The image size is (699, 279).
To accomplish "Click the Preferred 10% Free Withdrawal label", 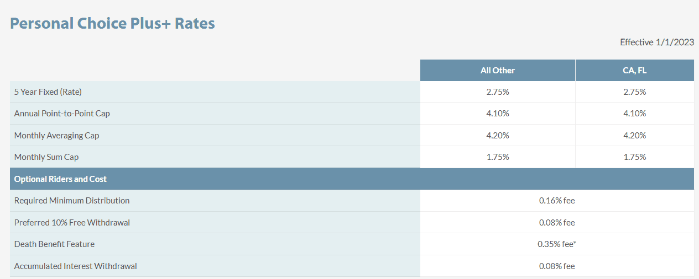I will click(72, 223).
